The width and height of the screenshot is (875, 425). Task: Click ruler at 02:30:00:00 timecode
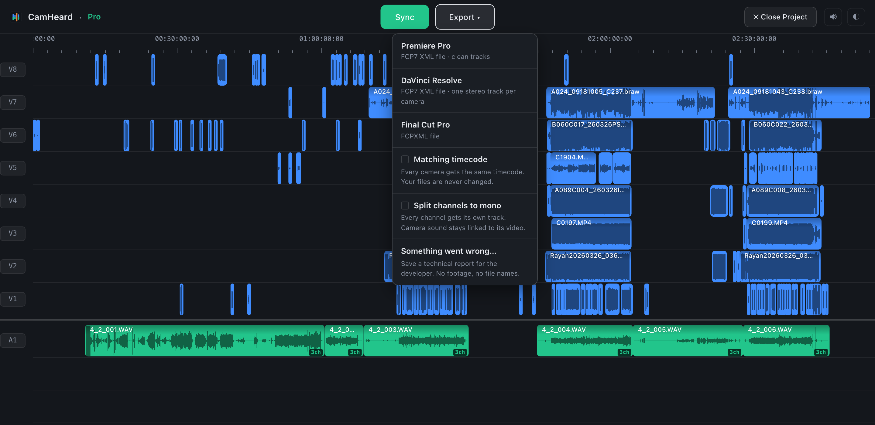coord(754,39)
